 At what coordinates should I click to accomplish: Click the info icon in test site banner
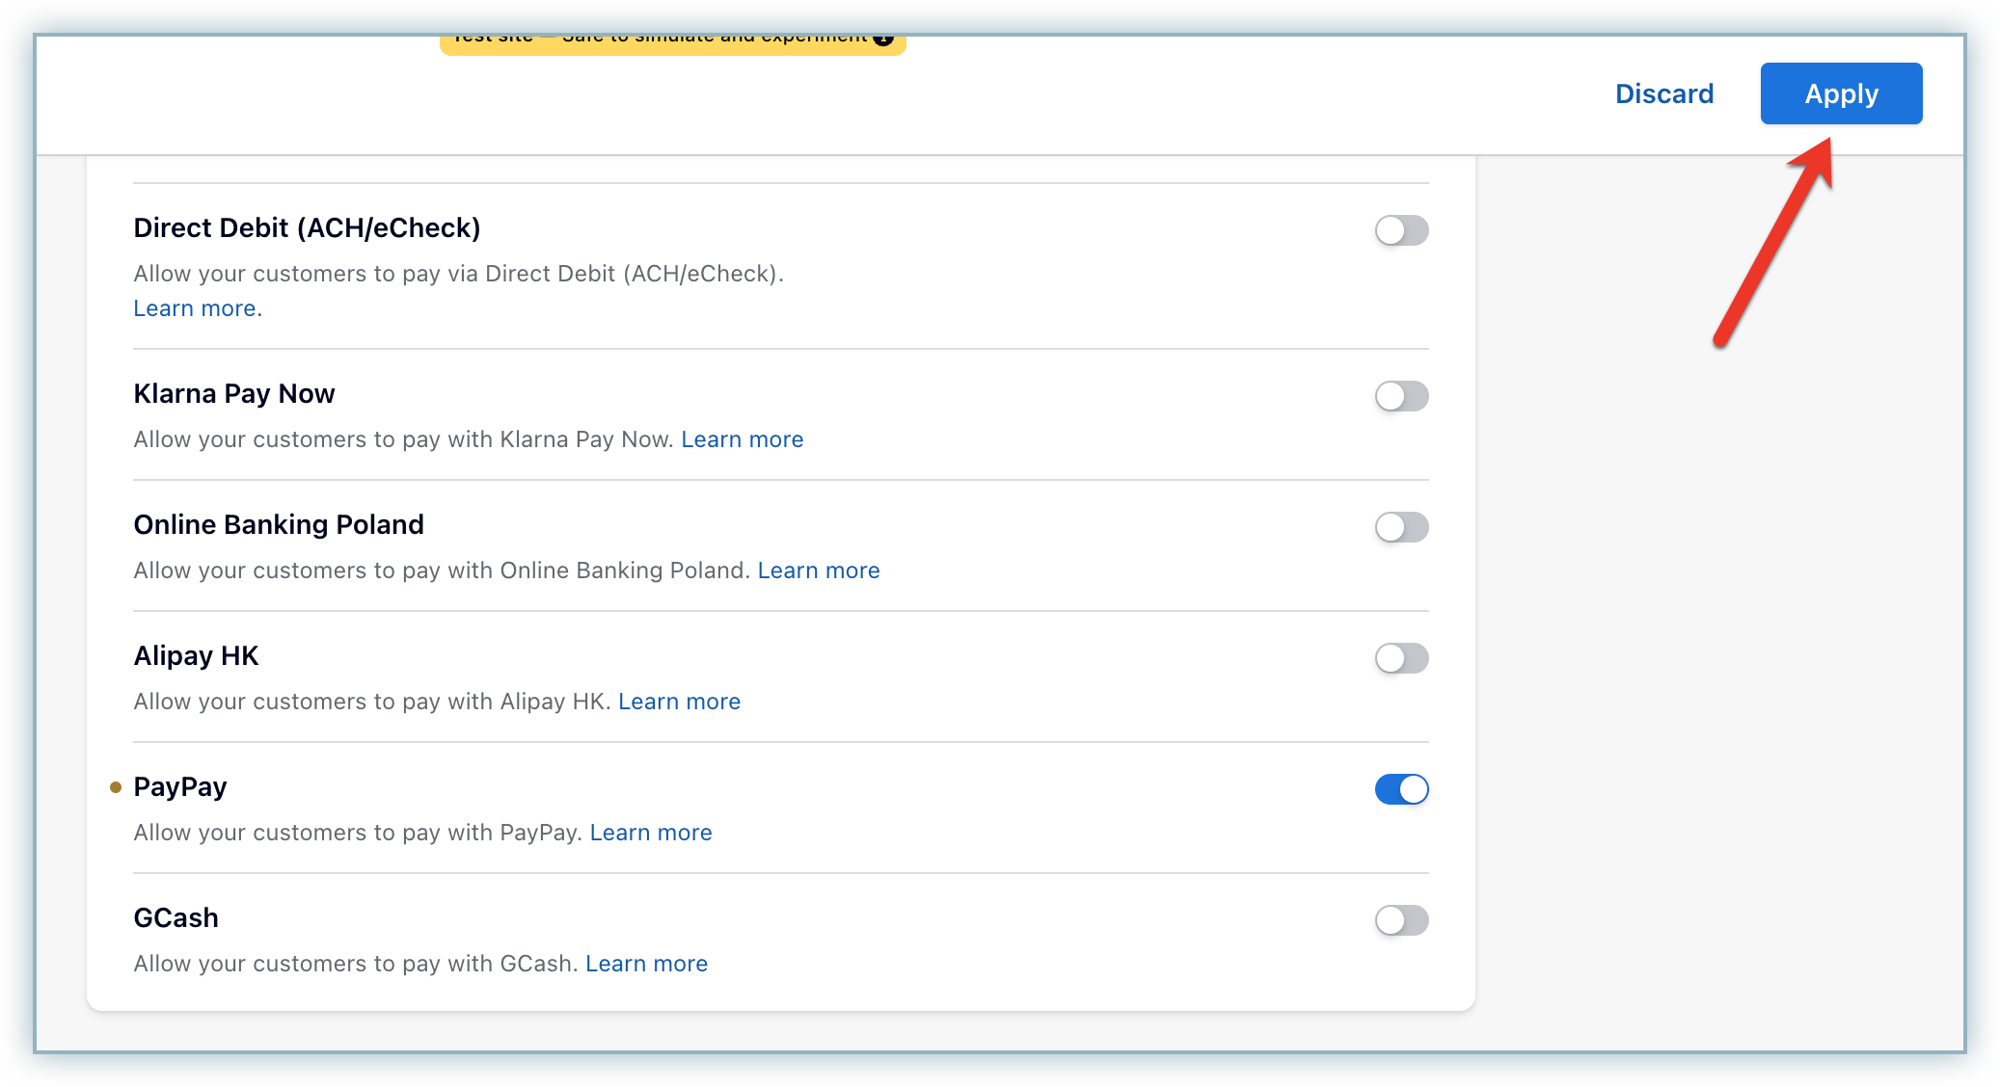click(882, 39)
